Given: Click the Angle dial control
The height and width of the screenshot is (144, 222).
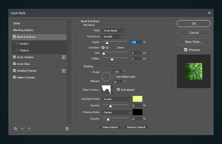Looking at the screenshot, I should pyautogui.click(x=106, y=76).
